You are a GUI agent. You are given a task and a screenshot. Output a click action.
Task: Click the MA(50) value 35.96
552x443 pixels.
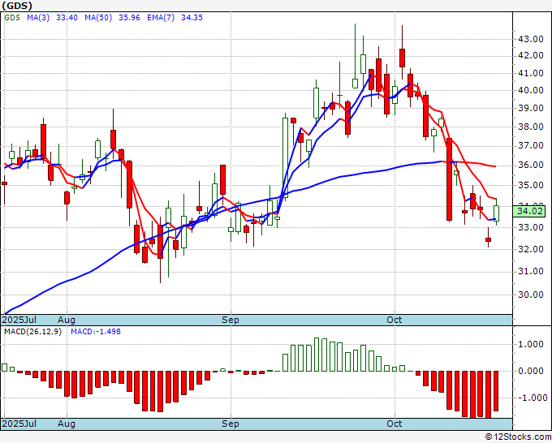[129, 18]
